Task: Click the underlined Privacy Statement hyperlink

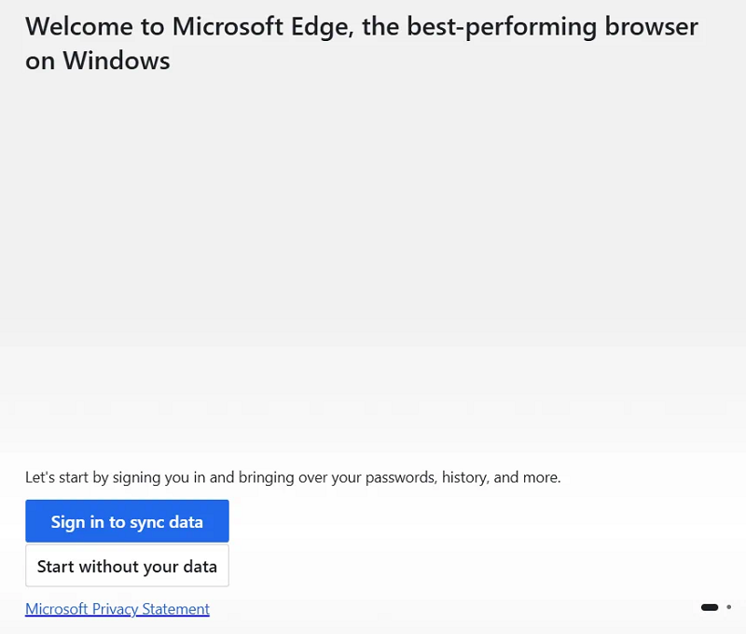Action: (x=117, y=609)
